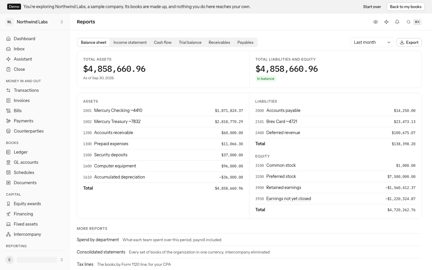Select the Payables tab
Viewport: 432px width, 270px height.
pos(245,42)
